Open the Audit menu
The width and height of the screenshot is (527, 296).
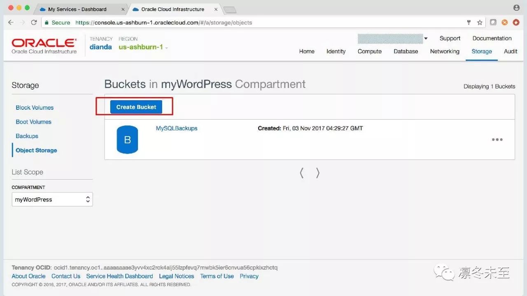[x=511, y=51]
